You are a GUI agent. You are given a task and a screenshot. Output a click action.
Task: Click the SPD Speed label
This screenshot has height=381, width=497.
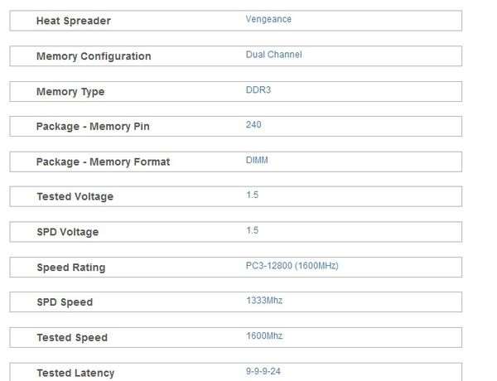pyautogui.click(x=65, y=302)
